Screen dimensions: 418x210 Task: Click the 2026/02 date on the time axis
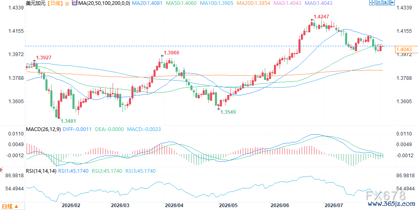pos(70,206)
